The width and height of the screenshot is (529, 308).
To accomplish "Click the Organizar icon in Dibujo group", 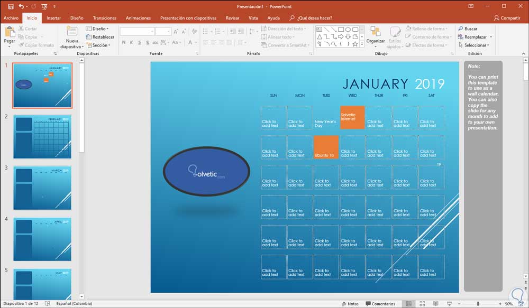I will pos(376,37).
